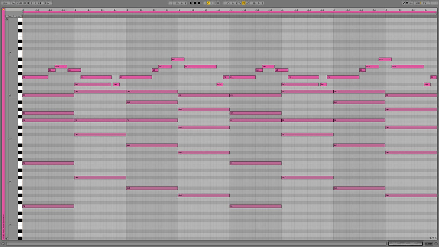Click the Capture MIDI icon
The height and width of the screenshot is (247, 439).
pos(218,3)
